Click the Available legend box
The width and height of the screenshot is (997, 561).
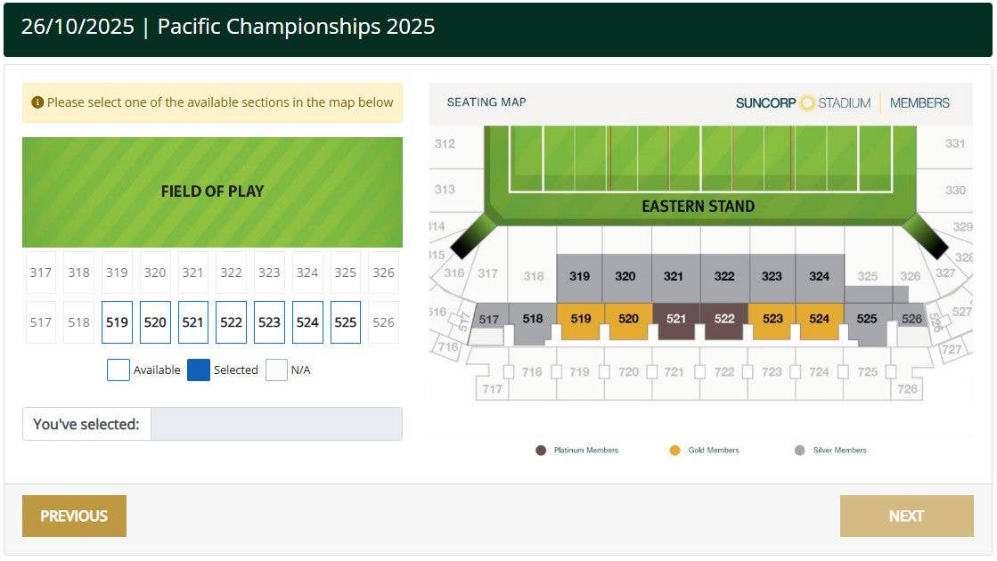click(118, 370)
